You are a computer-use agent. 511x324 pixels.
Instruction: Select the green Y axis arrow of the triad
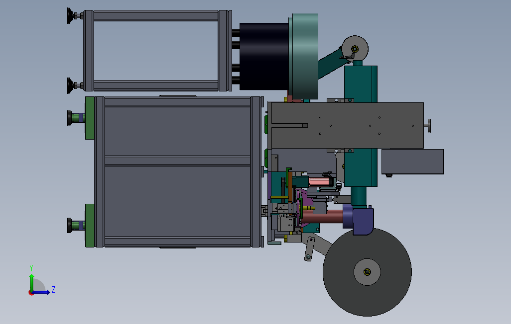click(x=31, y=283)
